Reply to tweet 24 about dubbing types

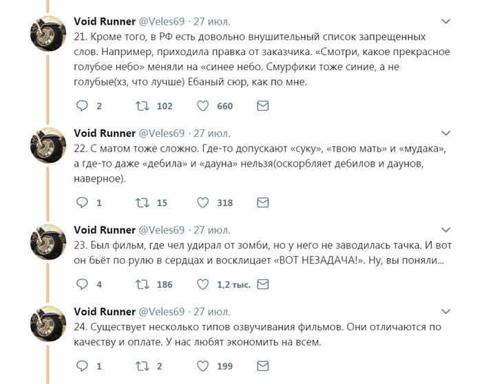[82, 366]
